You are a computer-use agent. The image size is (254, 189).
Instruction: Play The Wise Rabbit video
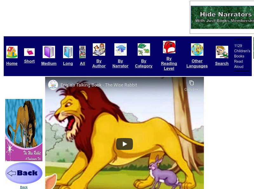(124, 144)
